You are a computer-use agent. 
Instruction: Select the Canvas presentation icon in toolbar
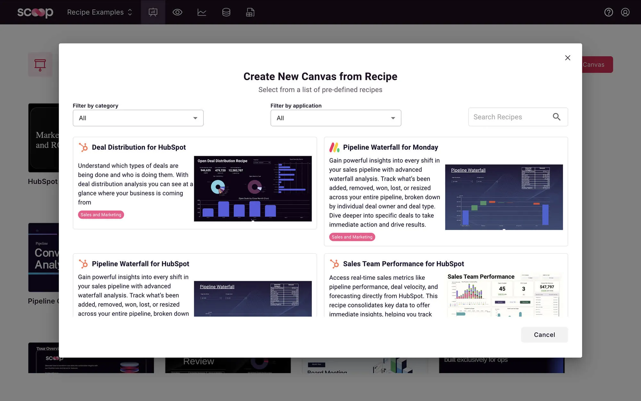pos(153,12)
